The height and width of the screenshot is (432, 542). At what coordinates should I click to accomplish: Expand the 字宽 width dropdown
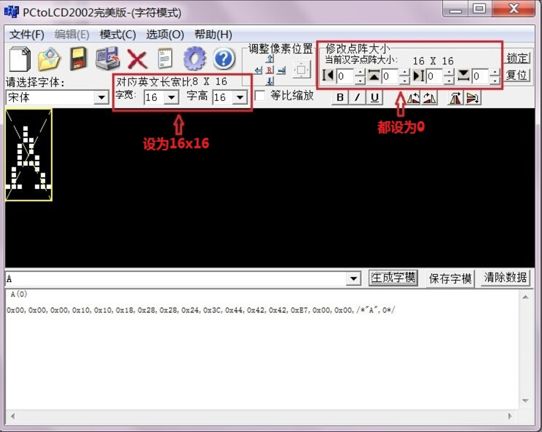(x=171, y=98)
